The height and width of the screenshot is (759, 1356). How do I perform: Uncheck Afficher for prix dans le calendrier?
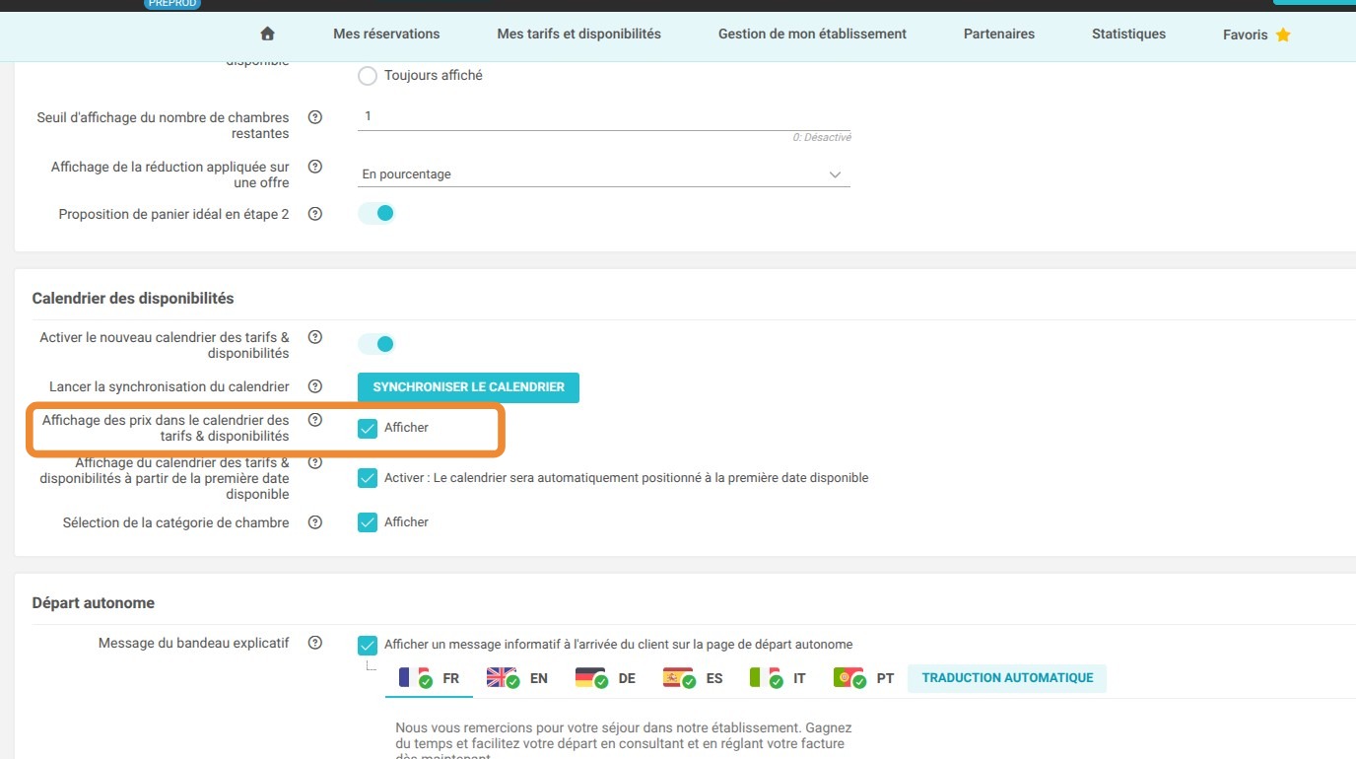pos(368,429)
